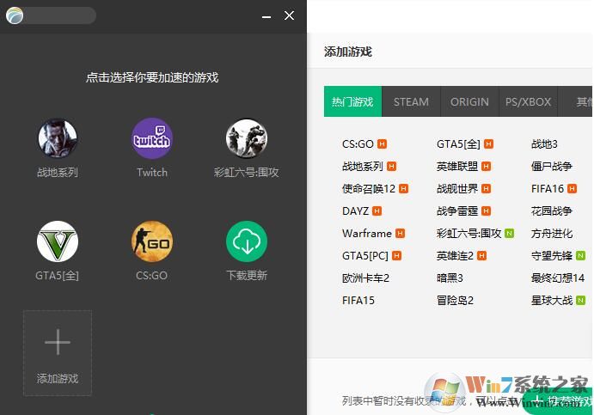Open the ORIGIN tab
Image resolution: width=594 pixels, height=415 pixels.
469,101
